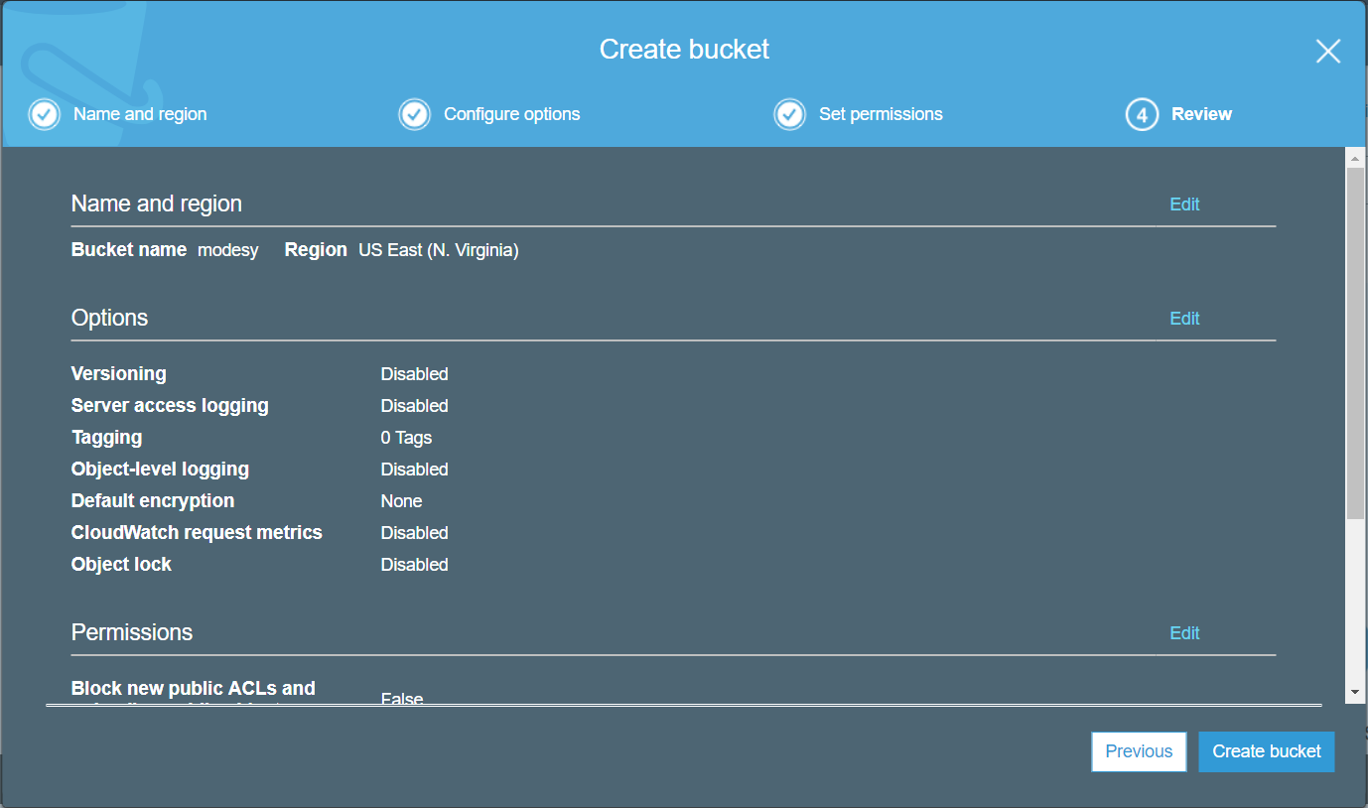Click the bucket name value modesy
1368x808 pixels.
point(227,251)
